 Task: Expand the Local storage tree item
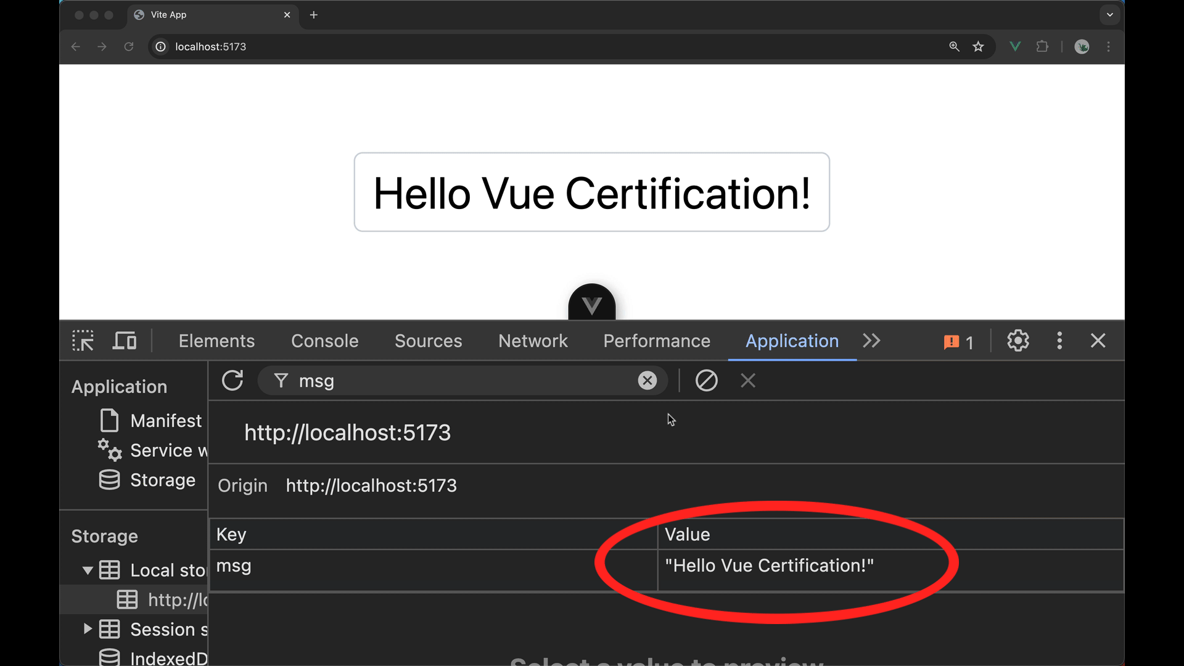(87, 569)
